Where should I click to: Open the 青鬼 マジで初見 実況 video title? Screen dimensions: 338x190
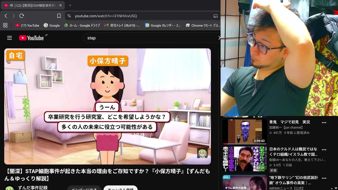point(289,122)
